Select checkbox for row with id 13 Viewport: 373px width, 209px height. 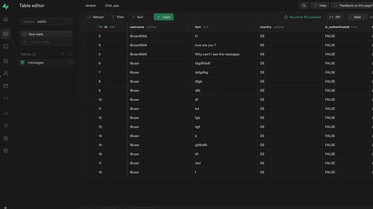84,127
